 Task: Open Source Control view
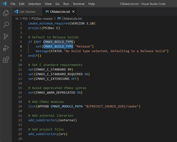[x=6, y=36]
